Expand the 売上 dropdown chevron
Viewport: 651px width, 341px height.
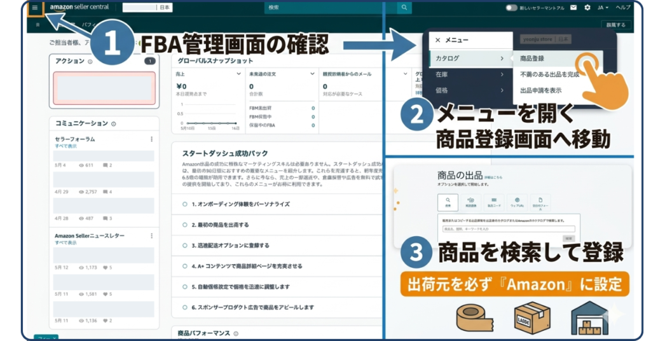point(238,74)
